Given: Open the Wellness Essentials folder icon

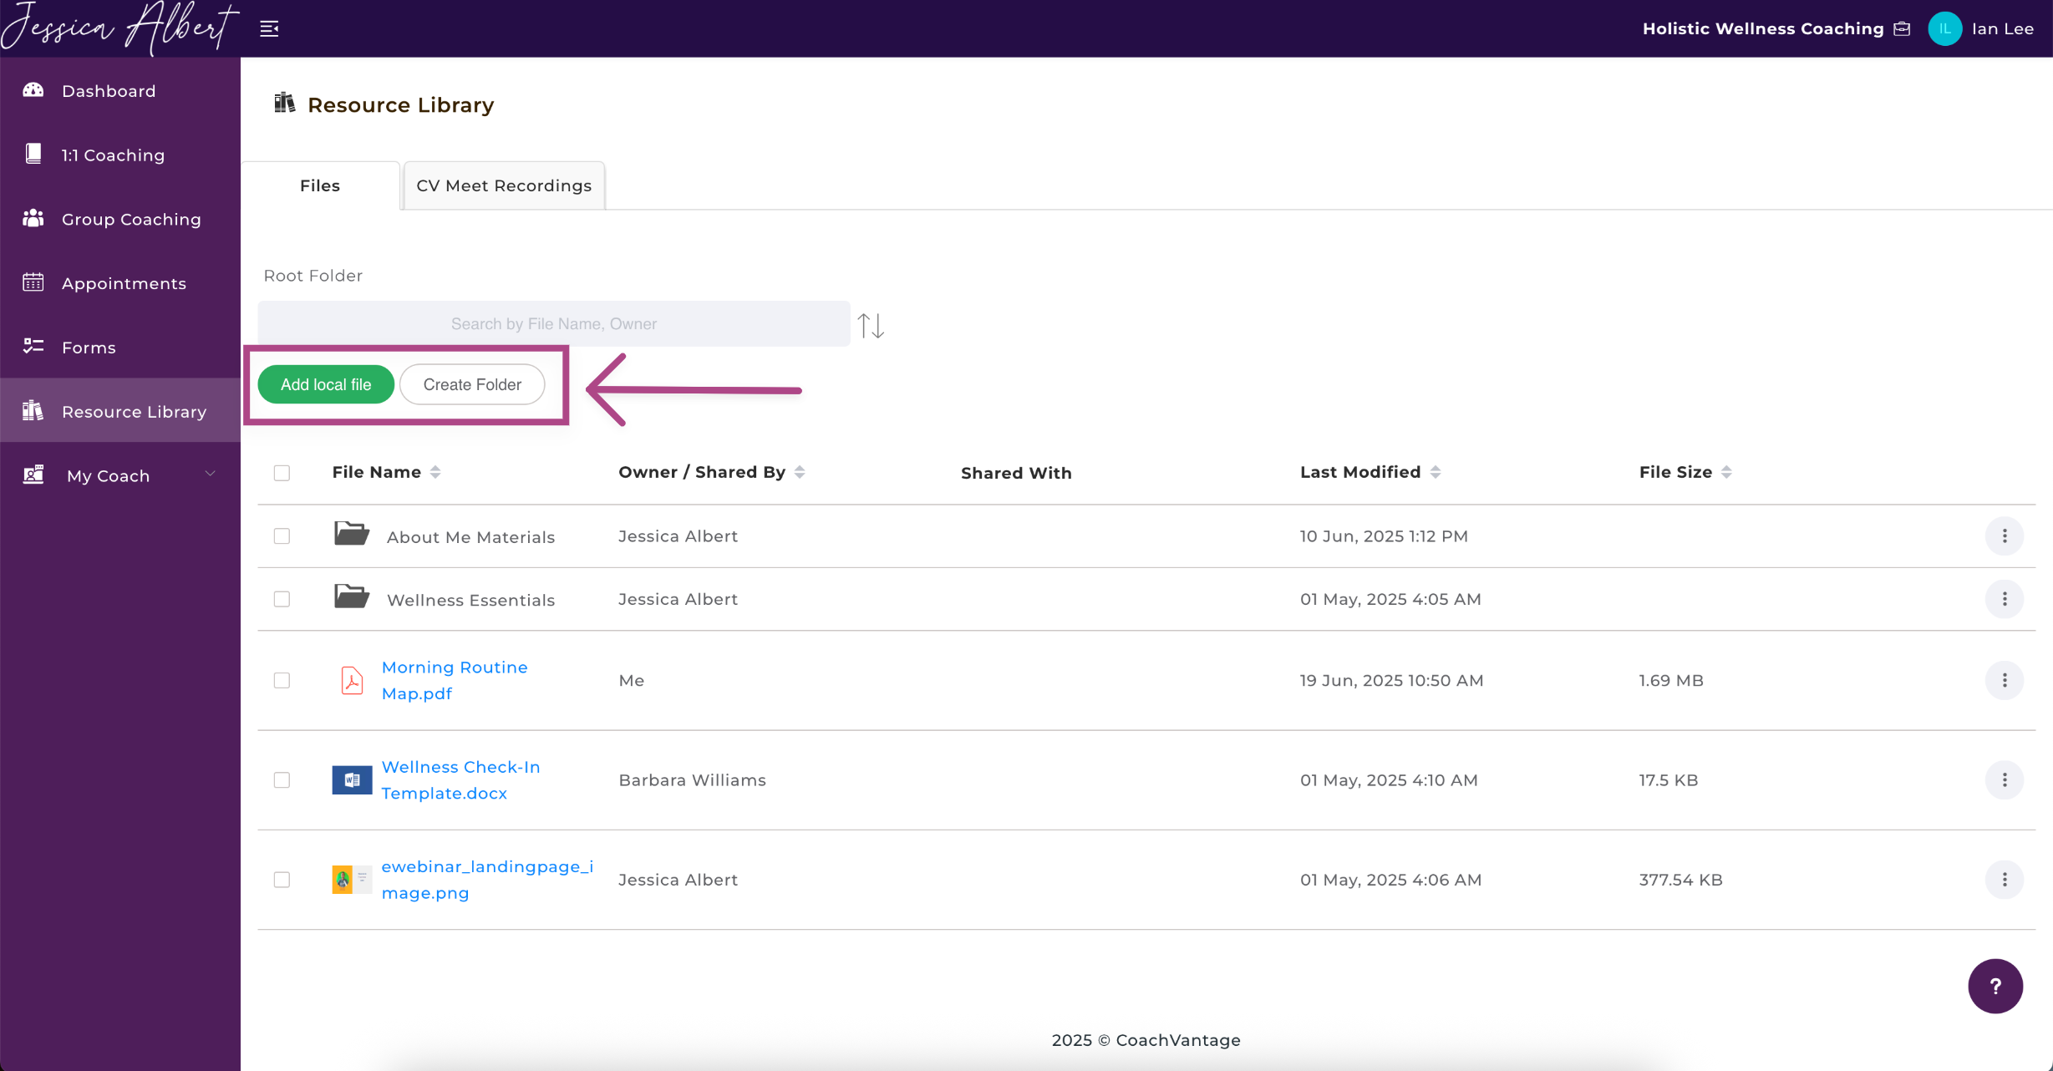Looking at the screenshot, I should pos(352,596).
